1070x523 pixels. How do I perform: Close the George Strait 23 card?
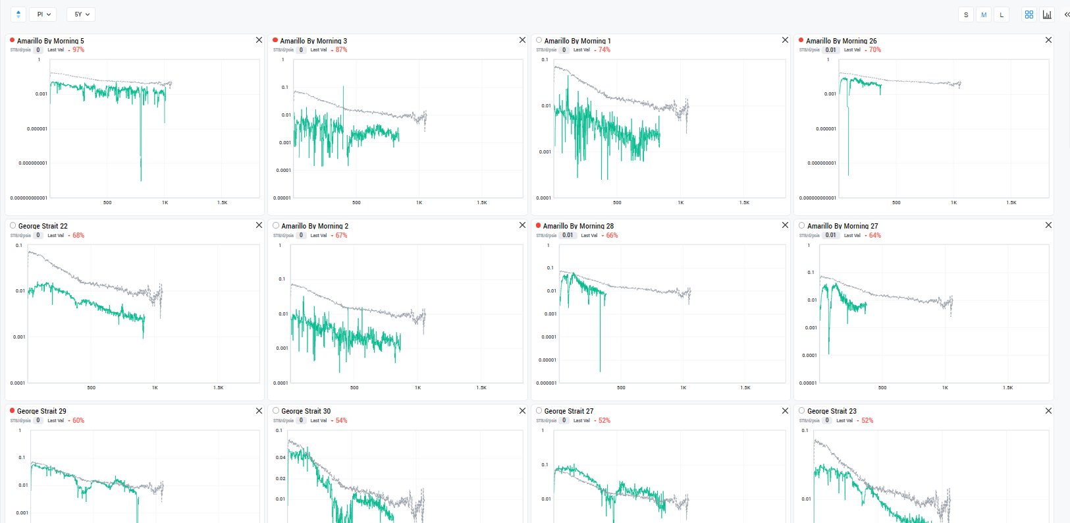point(1048,411)
